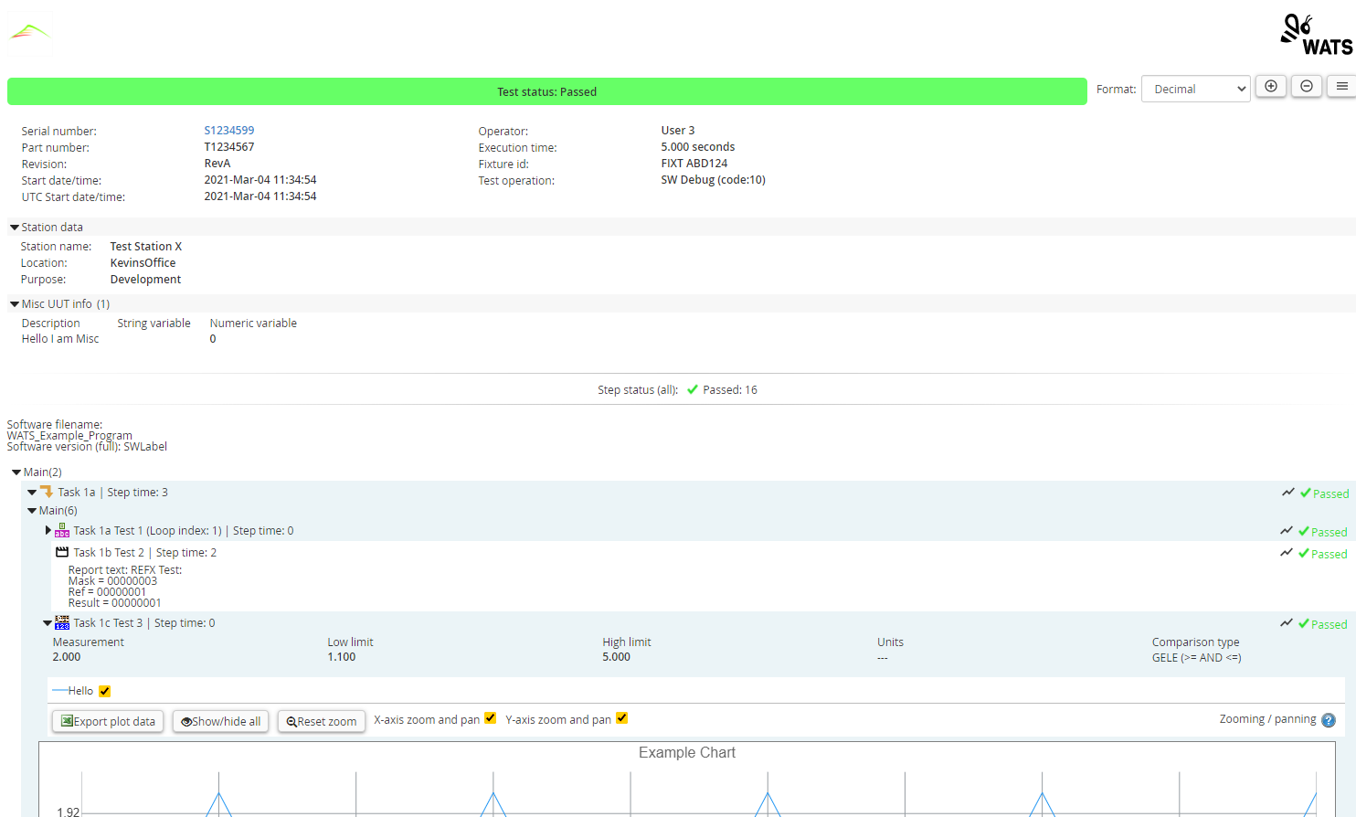
Task: Click the string test icon beside Task 1a Test 1
Action: tap(62, 530)
